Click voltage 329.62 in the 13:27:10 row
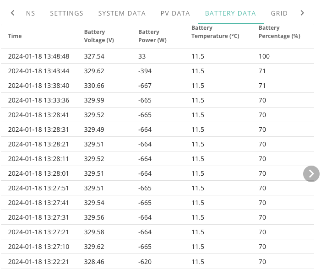 tap(94, 247)
